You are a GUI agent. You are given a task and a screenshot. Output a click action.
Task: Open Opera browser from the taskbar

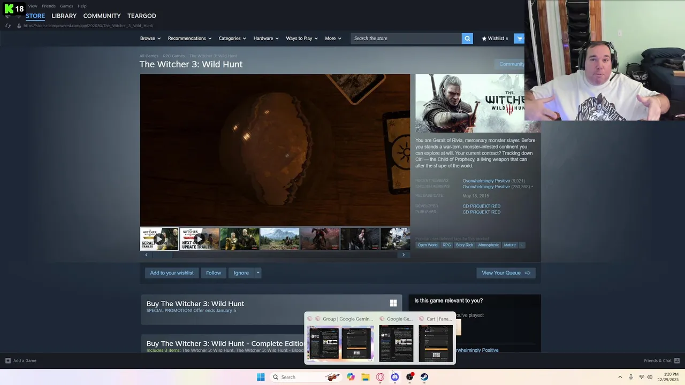380,377
